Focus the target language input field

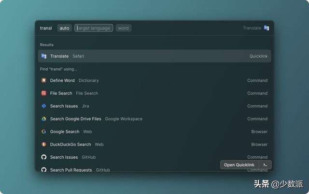pyautogui.click(x=94, y=28)
